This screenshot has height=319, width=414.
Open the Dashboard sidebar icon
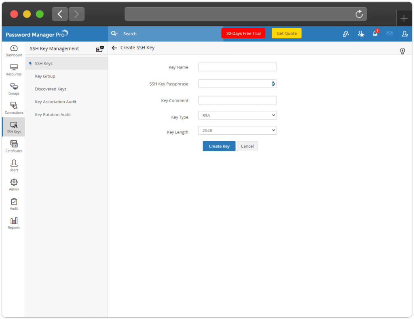point(14,51)
